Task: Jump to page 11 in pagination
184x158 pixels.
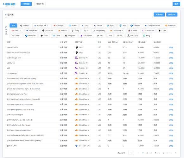Action: click(x=171, y=153)
